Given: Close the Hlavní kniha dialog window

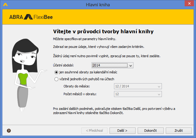Looking at the screenshot, I should [x=189, y=3].
